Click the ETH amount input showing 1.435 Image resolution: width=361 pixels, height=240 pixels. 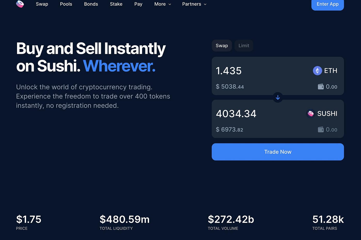coord(229,71)
